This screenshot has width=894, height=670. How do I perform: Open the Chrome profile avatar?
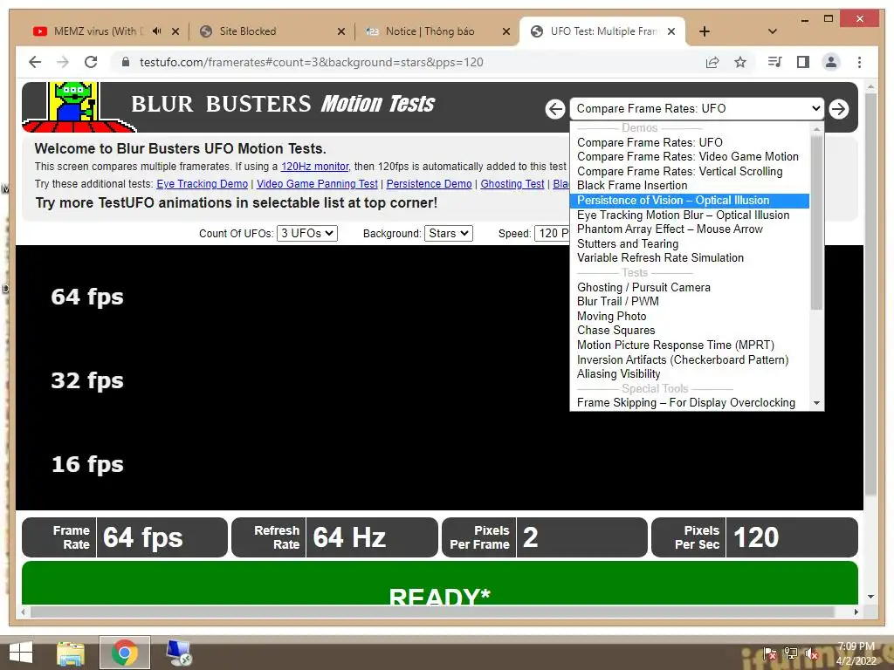831,62
